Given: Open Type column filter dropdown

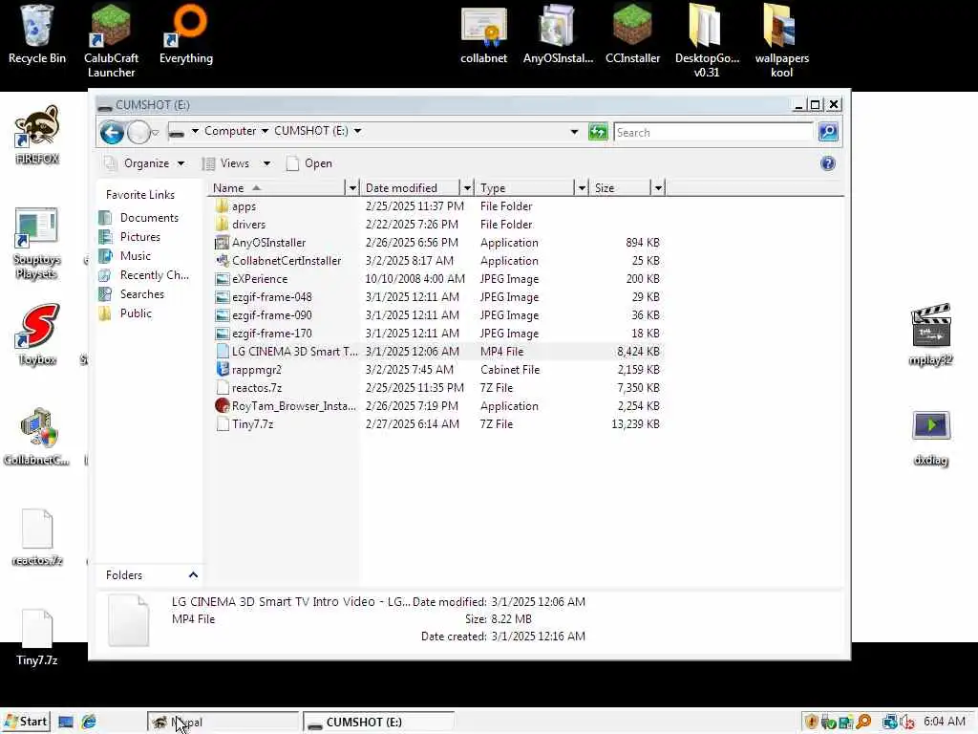Looking at the screenshot, I should click(582, 188).
